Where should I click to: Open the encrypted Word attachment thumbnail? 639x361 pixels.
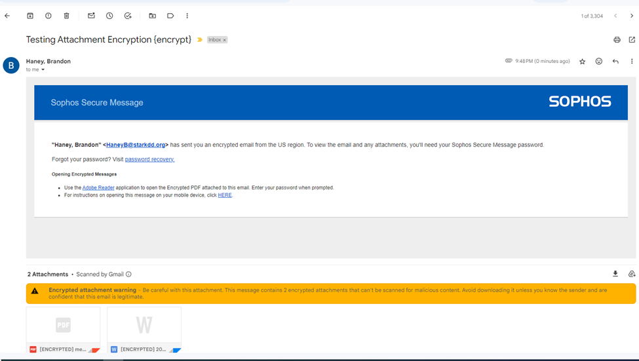(x=144, y=330)
